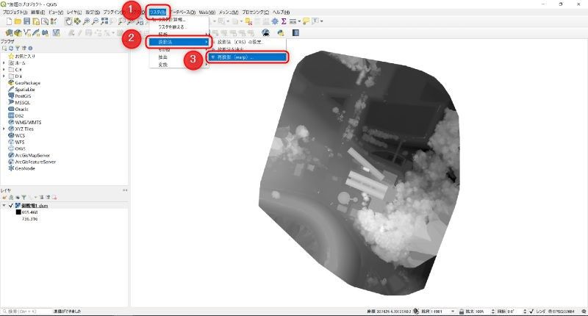Click the GeoPackage icon in the browser
588x316 pixels.
coord(10,83)
